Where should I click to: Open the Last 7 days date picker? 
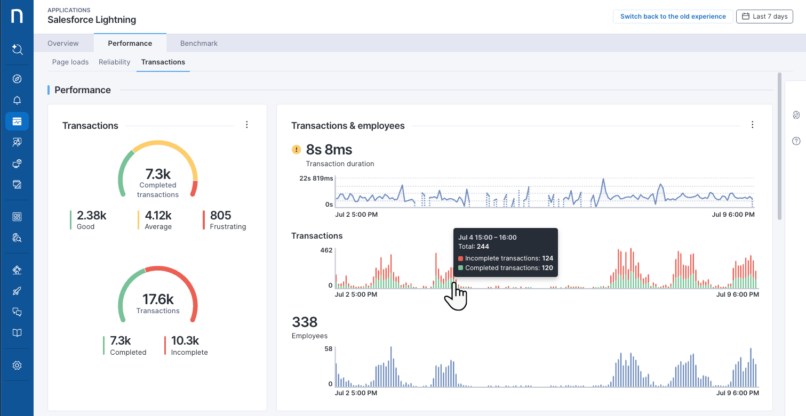pyautogui.click(x=764, y=17)
